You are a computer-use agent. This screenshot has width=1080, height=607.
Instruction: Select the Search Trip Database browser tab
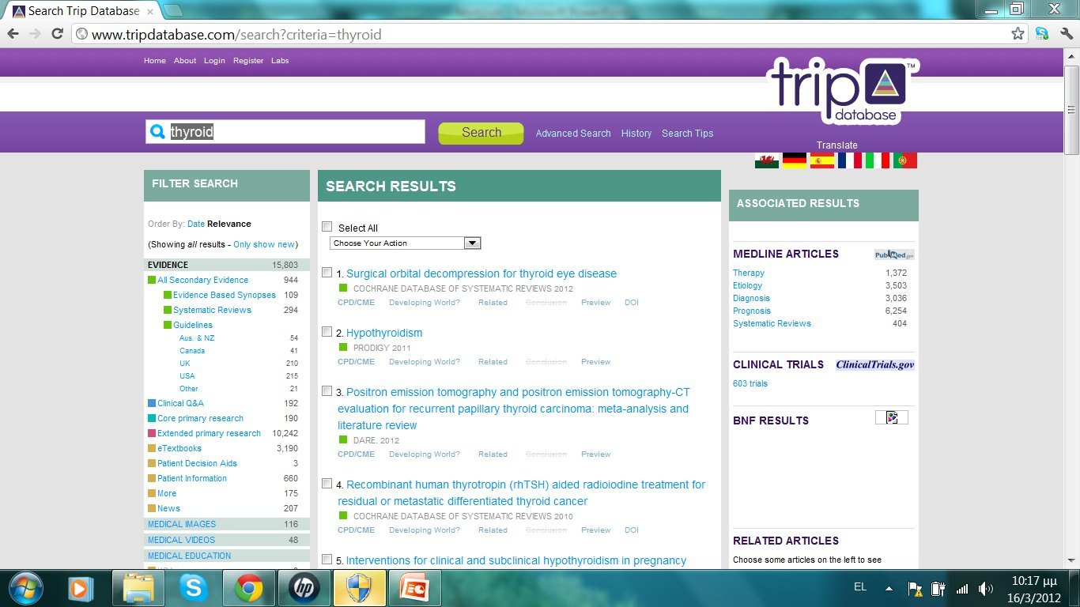(83, 11)
